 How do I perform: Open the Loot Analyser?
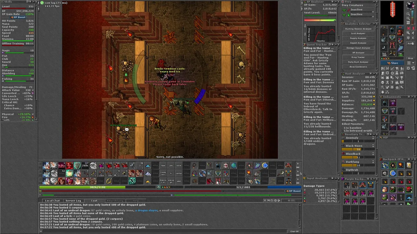coord(358,33)
